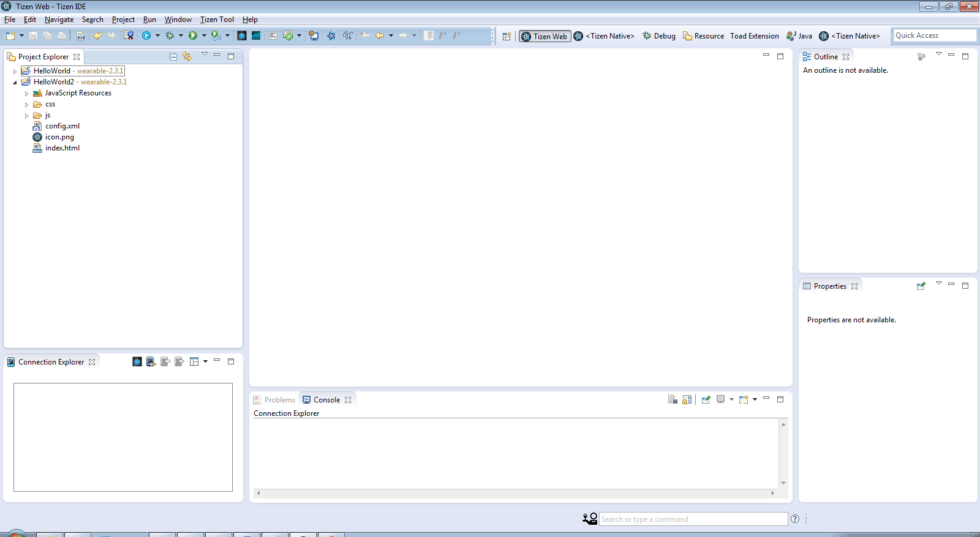Click the Print toolbar icon

[x=61, y=35]
